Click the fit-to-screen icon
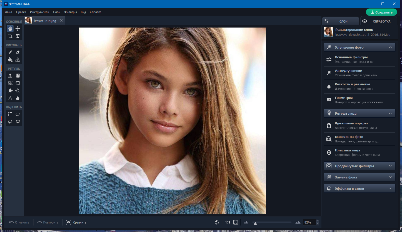Viewport: 402px width, 232px height. (x=236, y=222)
